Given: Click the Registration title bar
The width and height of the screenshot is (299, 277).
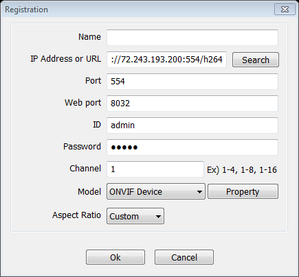Looking at the screenshot, I should [137, 10].
